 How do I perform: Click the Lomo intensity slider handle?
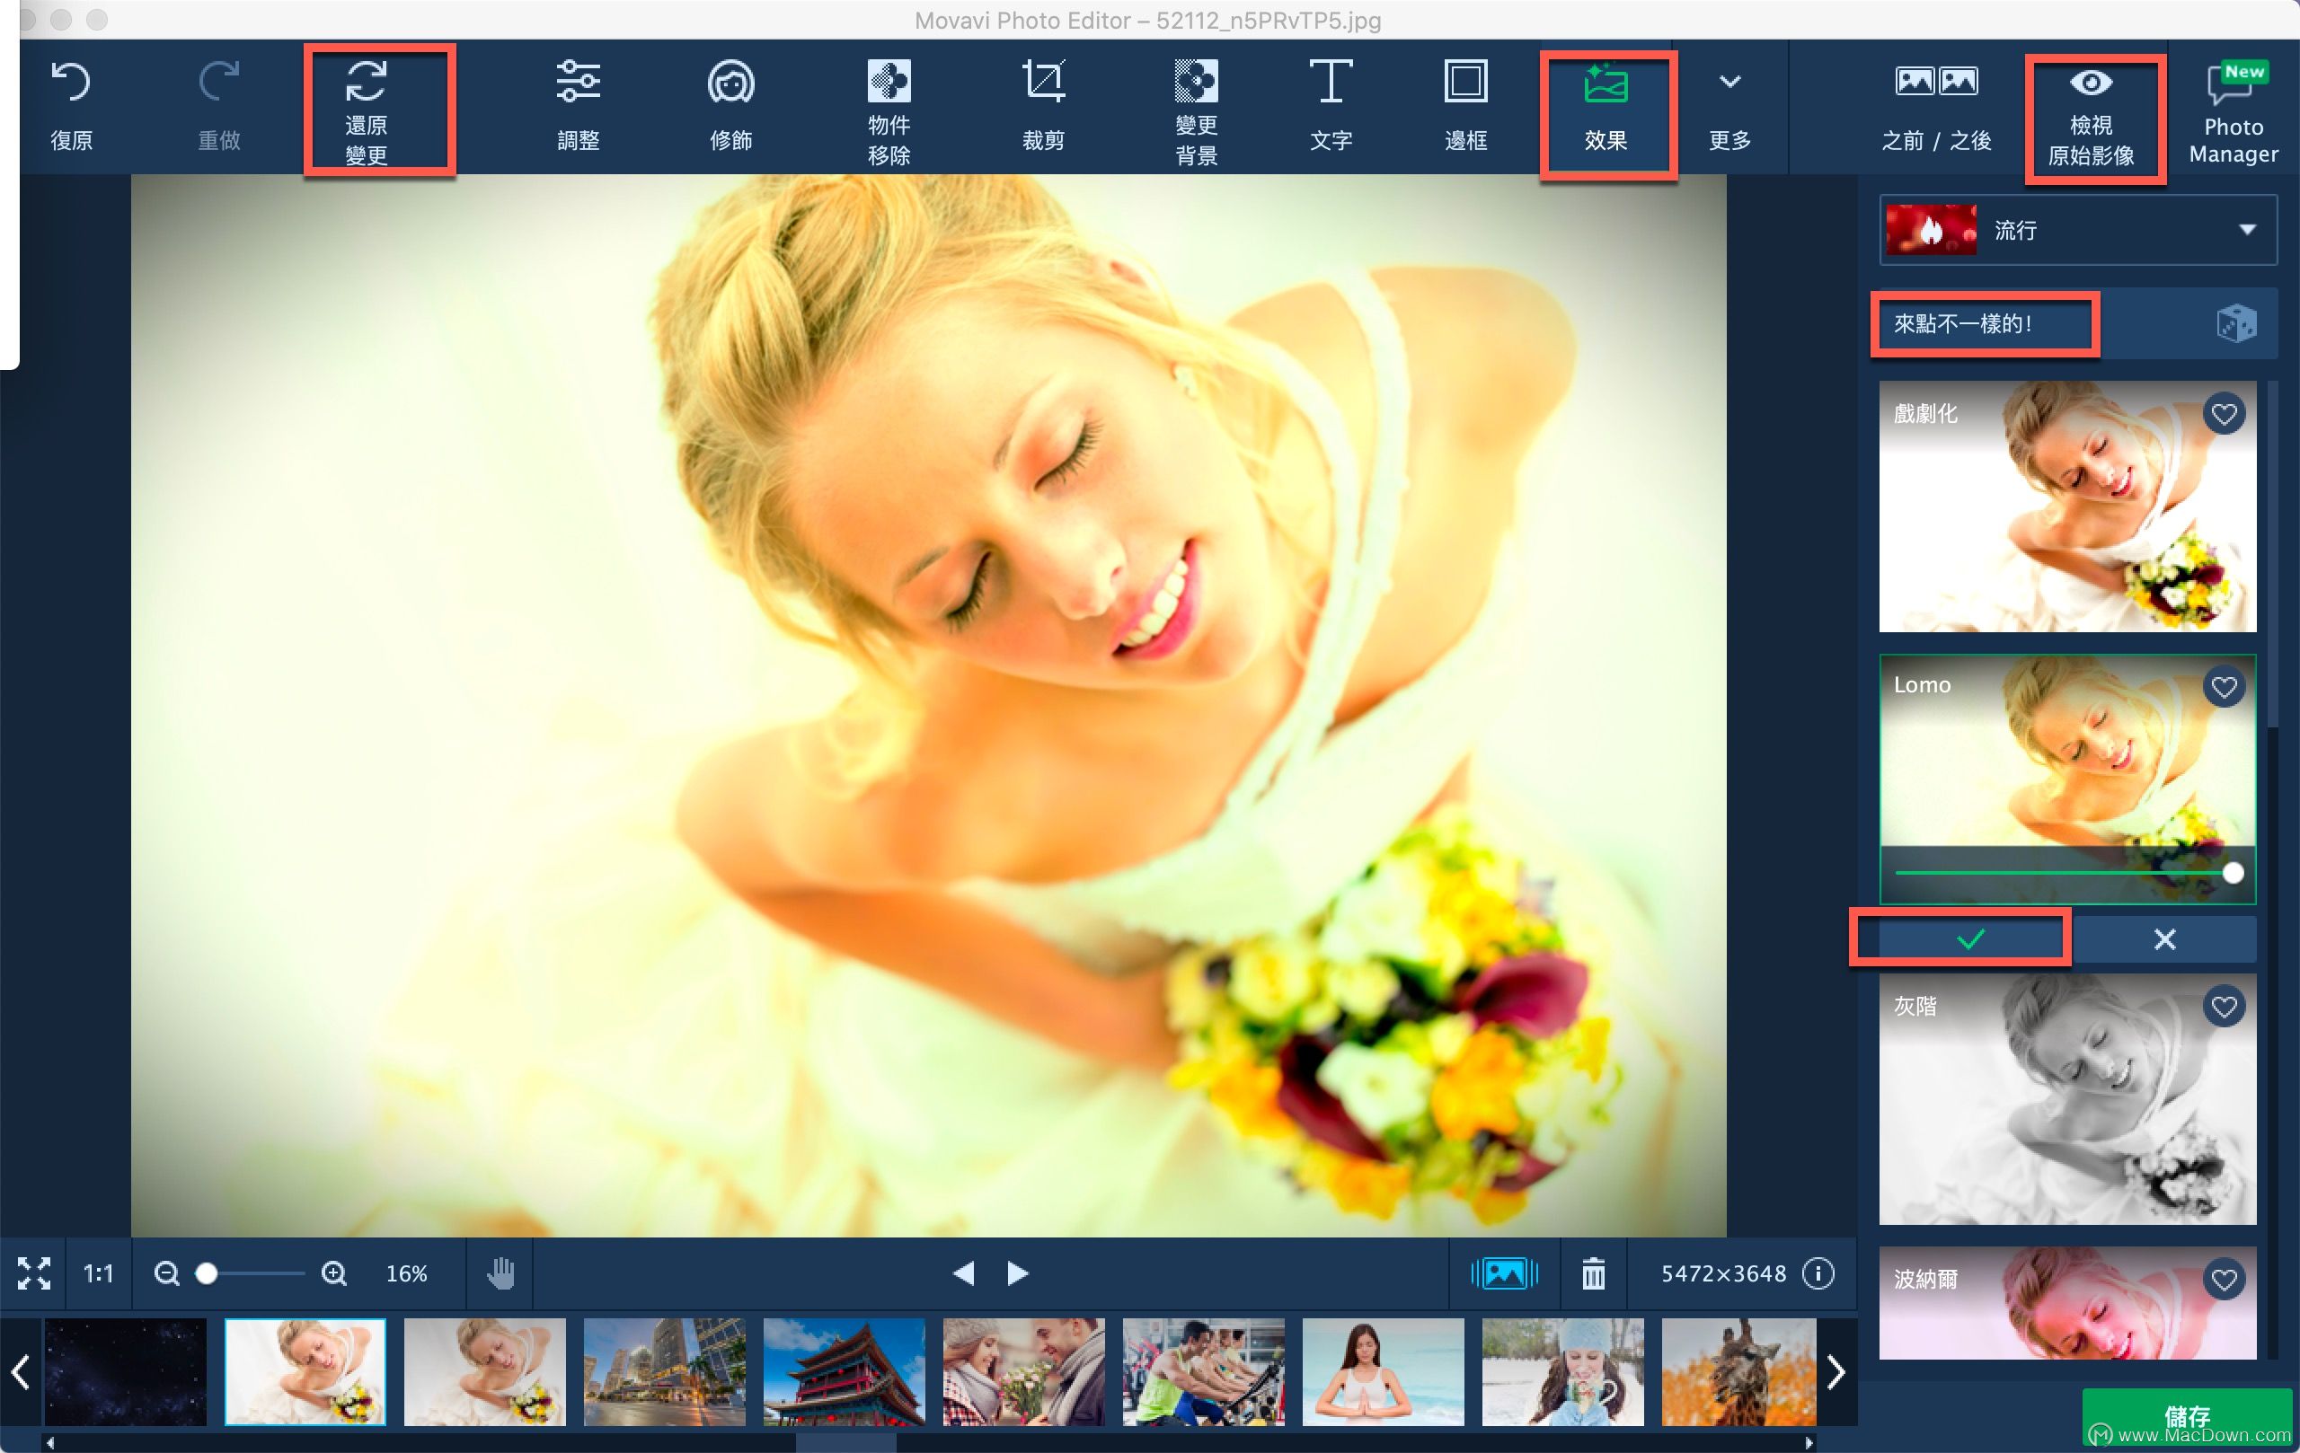2233,873
